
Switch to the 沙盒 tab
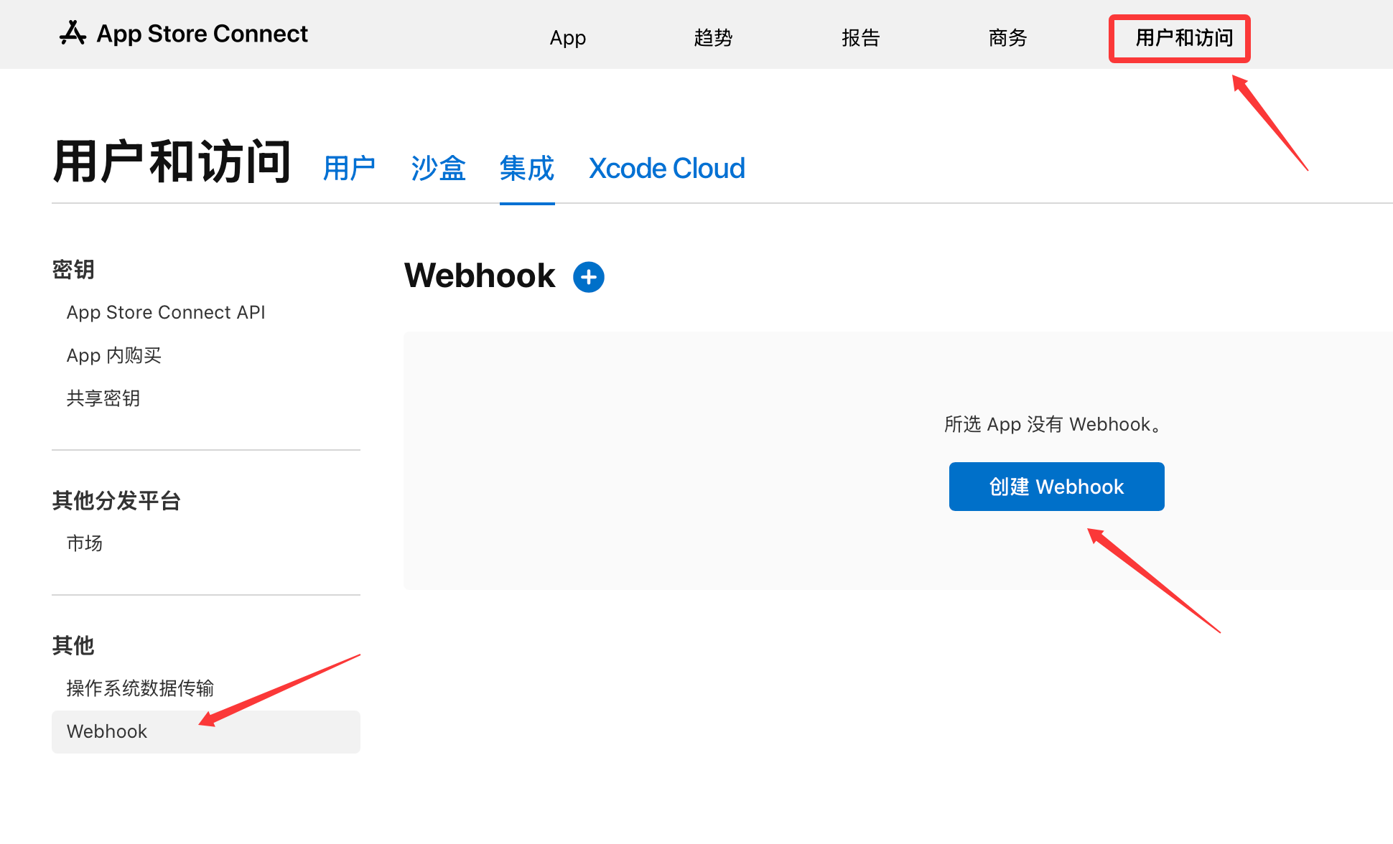(438, 169)
